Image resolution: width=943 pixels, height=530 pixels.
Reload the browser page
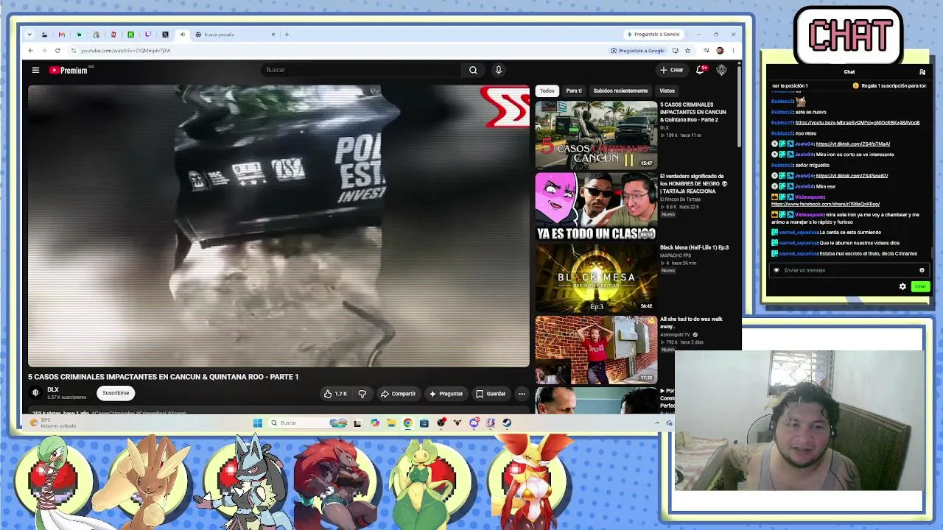57,51
